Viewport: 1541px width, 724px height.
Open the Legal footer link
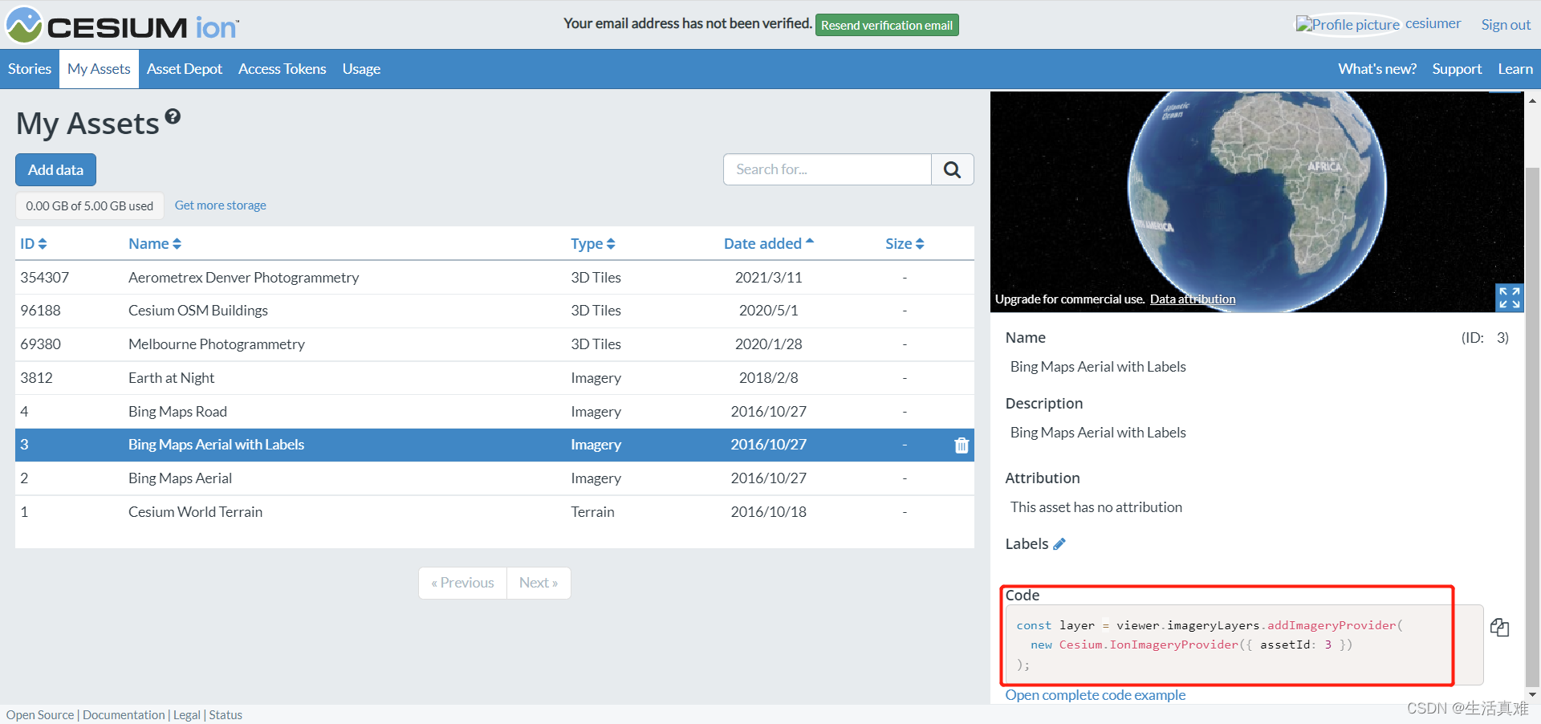pyautogui.click(x=187, y=715)
